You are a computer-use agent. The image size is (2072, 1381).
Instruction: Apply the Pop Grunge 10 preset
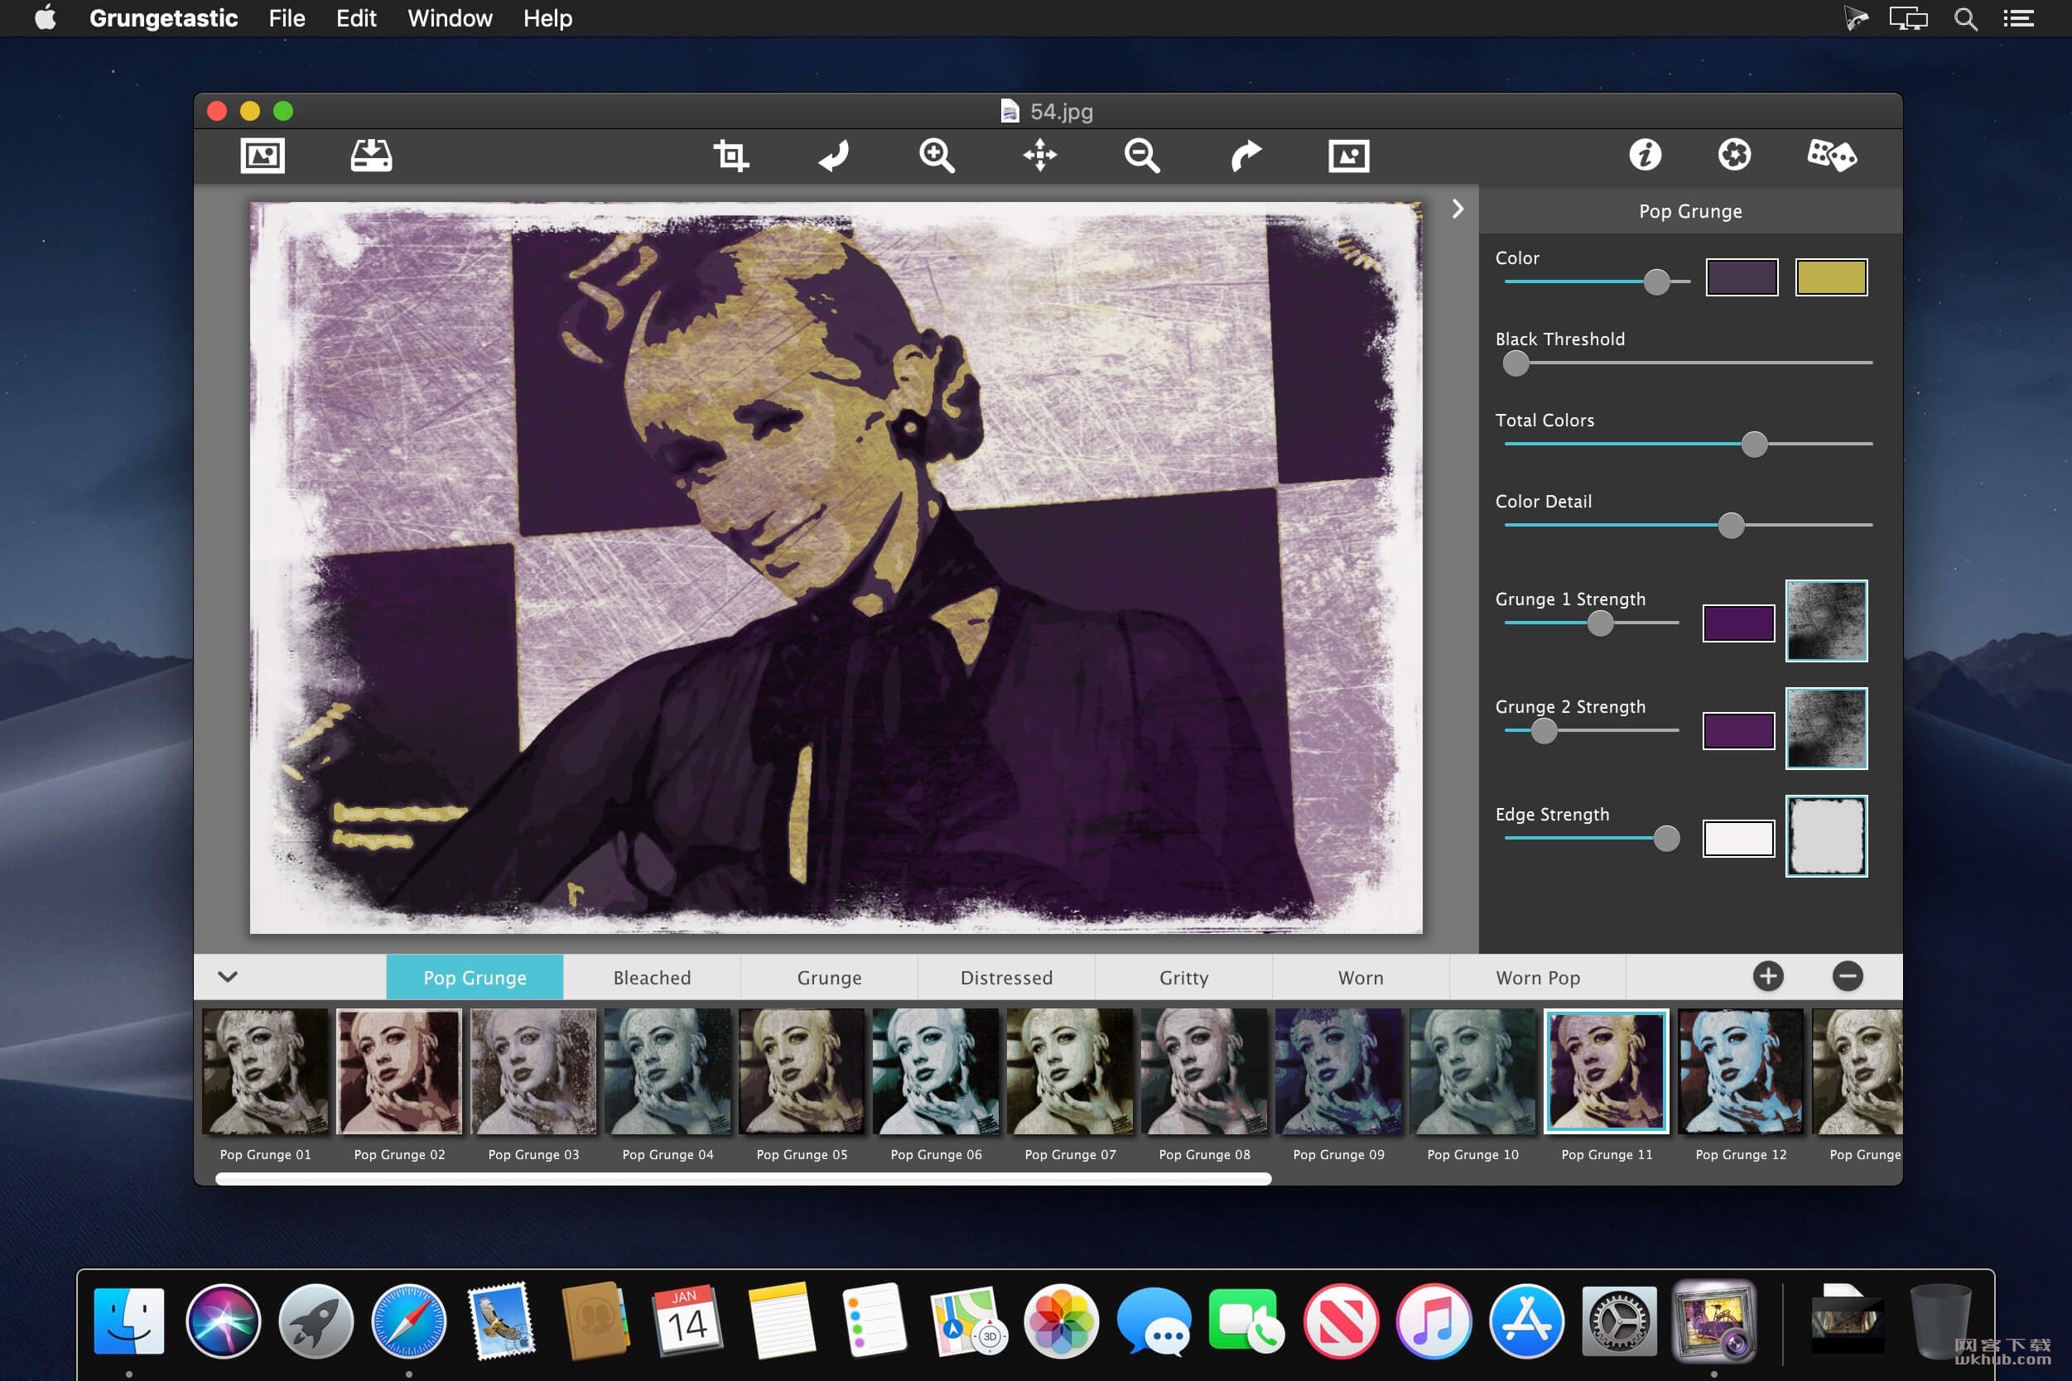click(1472, 1071)
